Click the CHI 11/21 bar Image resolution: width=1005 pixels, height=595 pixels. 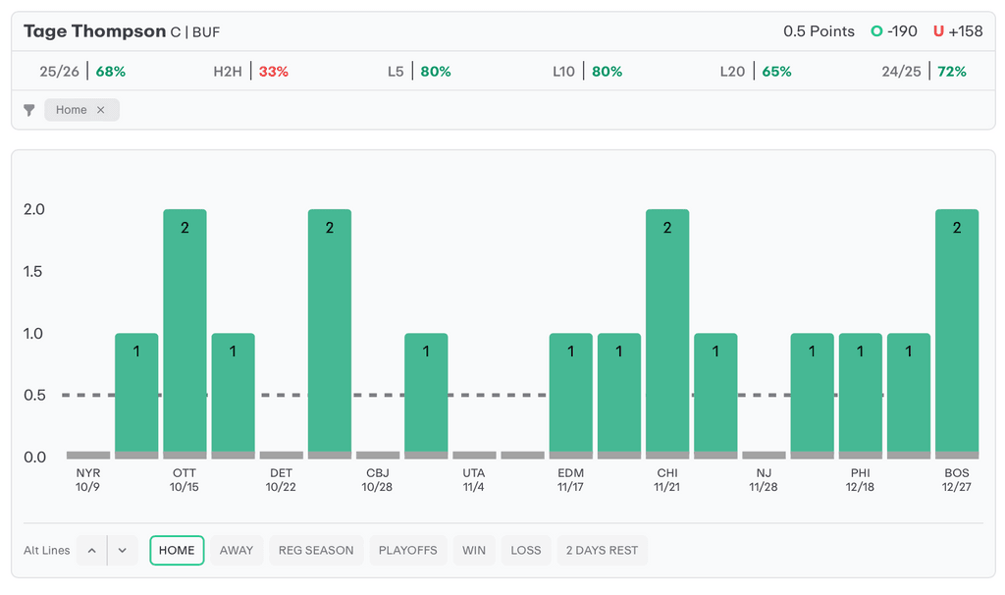click(667, 334)
